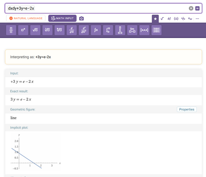Insert a first derivative template
This screenshot has width=206, height=177.
(72, 30)
